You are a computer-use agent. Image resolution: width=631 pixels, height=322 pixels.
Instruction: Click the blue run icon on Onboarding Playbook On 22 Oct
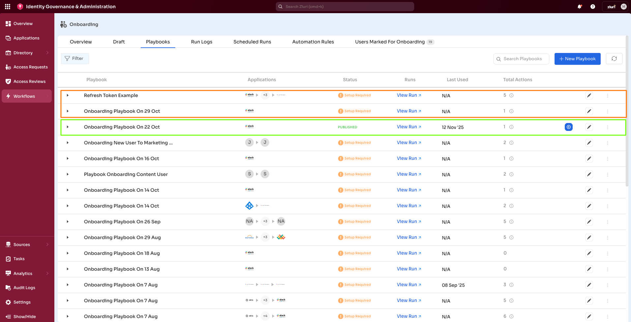pyautogui.click(x=568, y=127)
